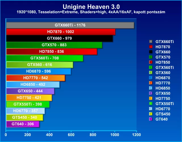Viewport: 182px width, 142px height.
Task: Click the HD6770 legend text
Action: coord(163,109)
